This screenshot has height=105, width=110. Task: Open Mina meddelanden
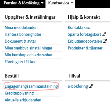(x=21, y=27)
